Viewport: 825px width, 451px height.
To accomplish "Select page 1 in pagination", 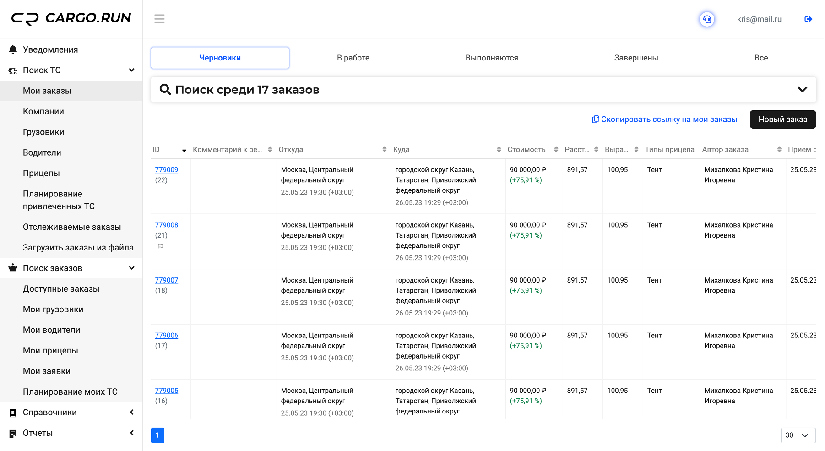I will (157, 435).
